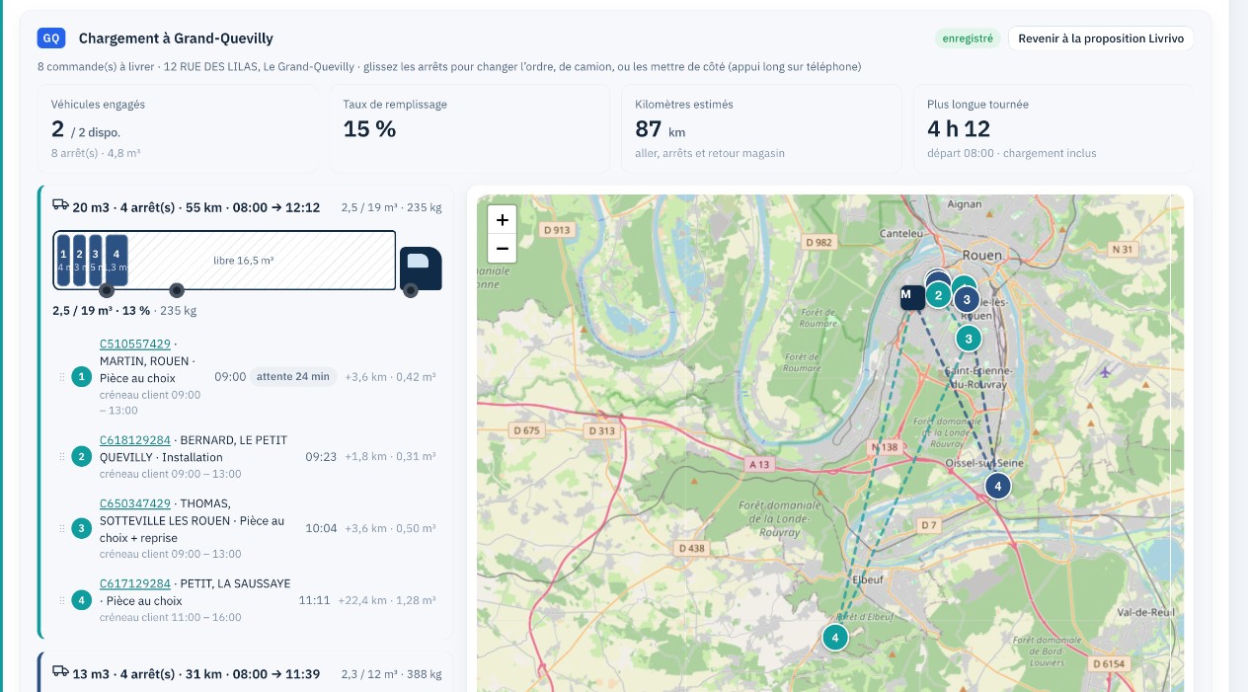Click arrival time 09:23 for BERNARD
This screenshot has height=692, width=1248.
(x=321, y=457)
